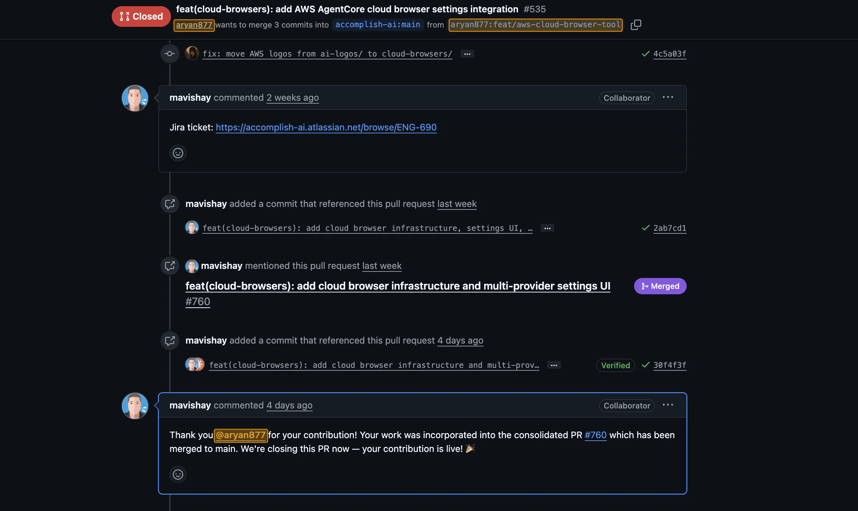Click mavishay's avatar on the first comment
The width and height of the screenshot is (858, 511).
coord(135,98)
